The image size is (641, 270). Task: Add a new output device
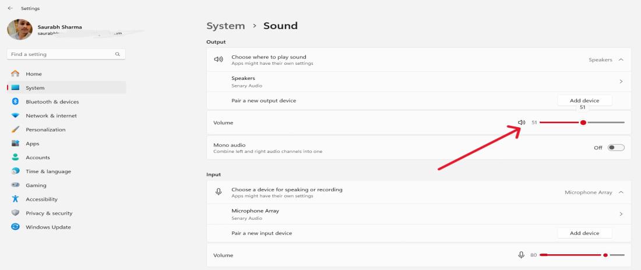click(x=584, y=100)
